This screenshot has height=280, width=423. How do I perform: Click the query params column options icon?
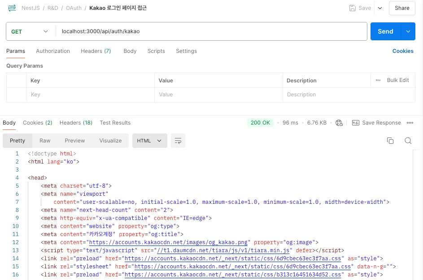[x=378, y=80]
